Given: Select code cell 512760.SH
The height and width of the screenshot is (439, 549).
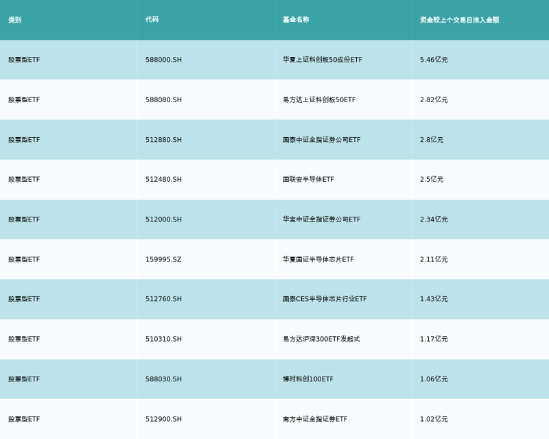Looking at the screenshot, I should 163,299.
